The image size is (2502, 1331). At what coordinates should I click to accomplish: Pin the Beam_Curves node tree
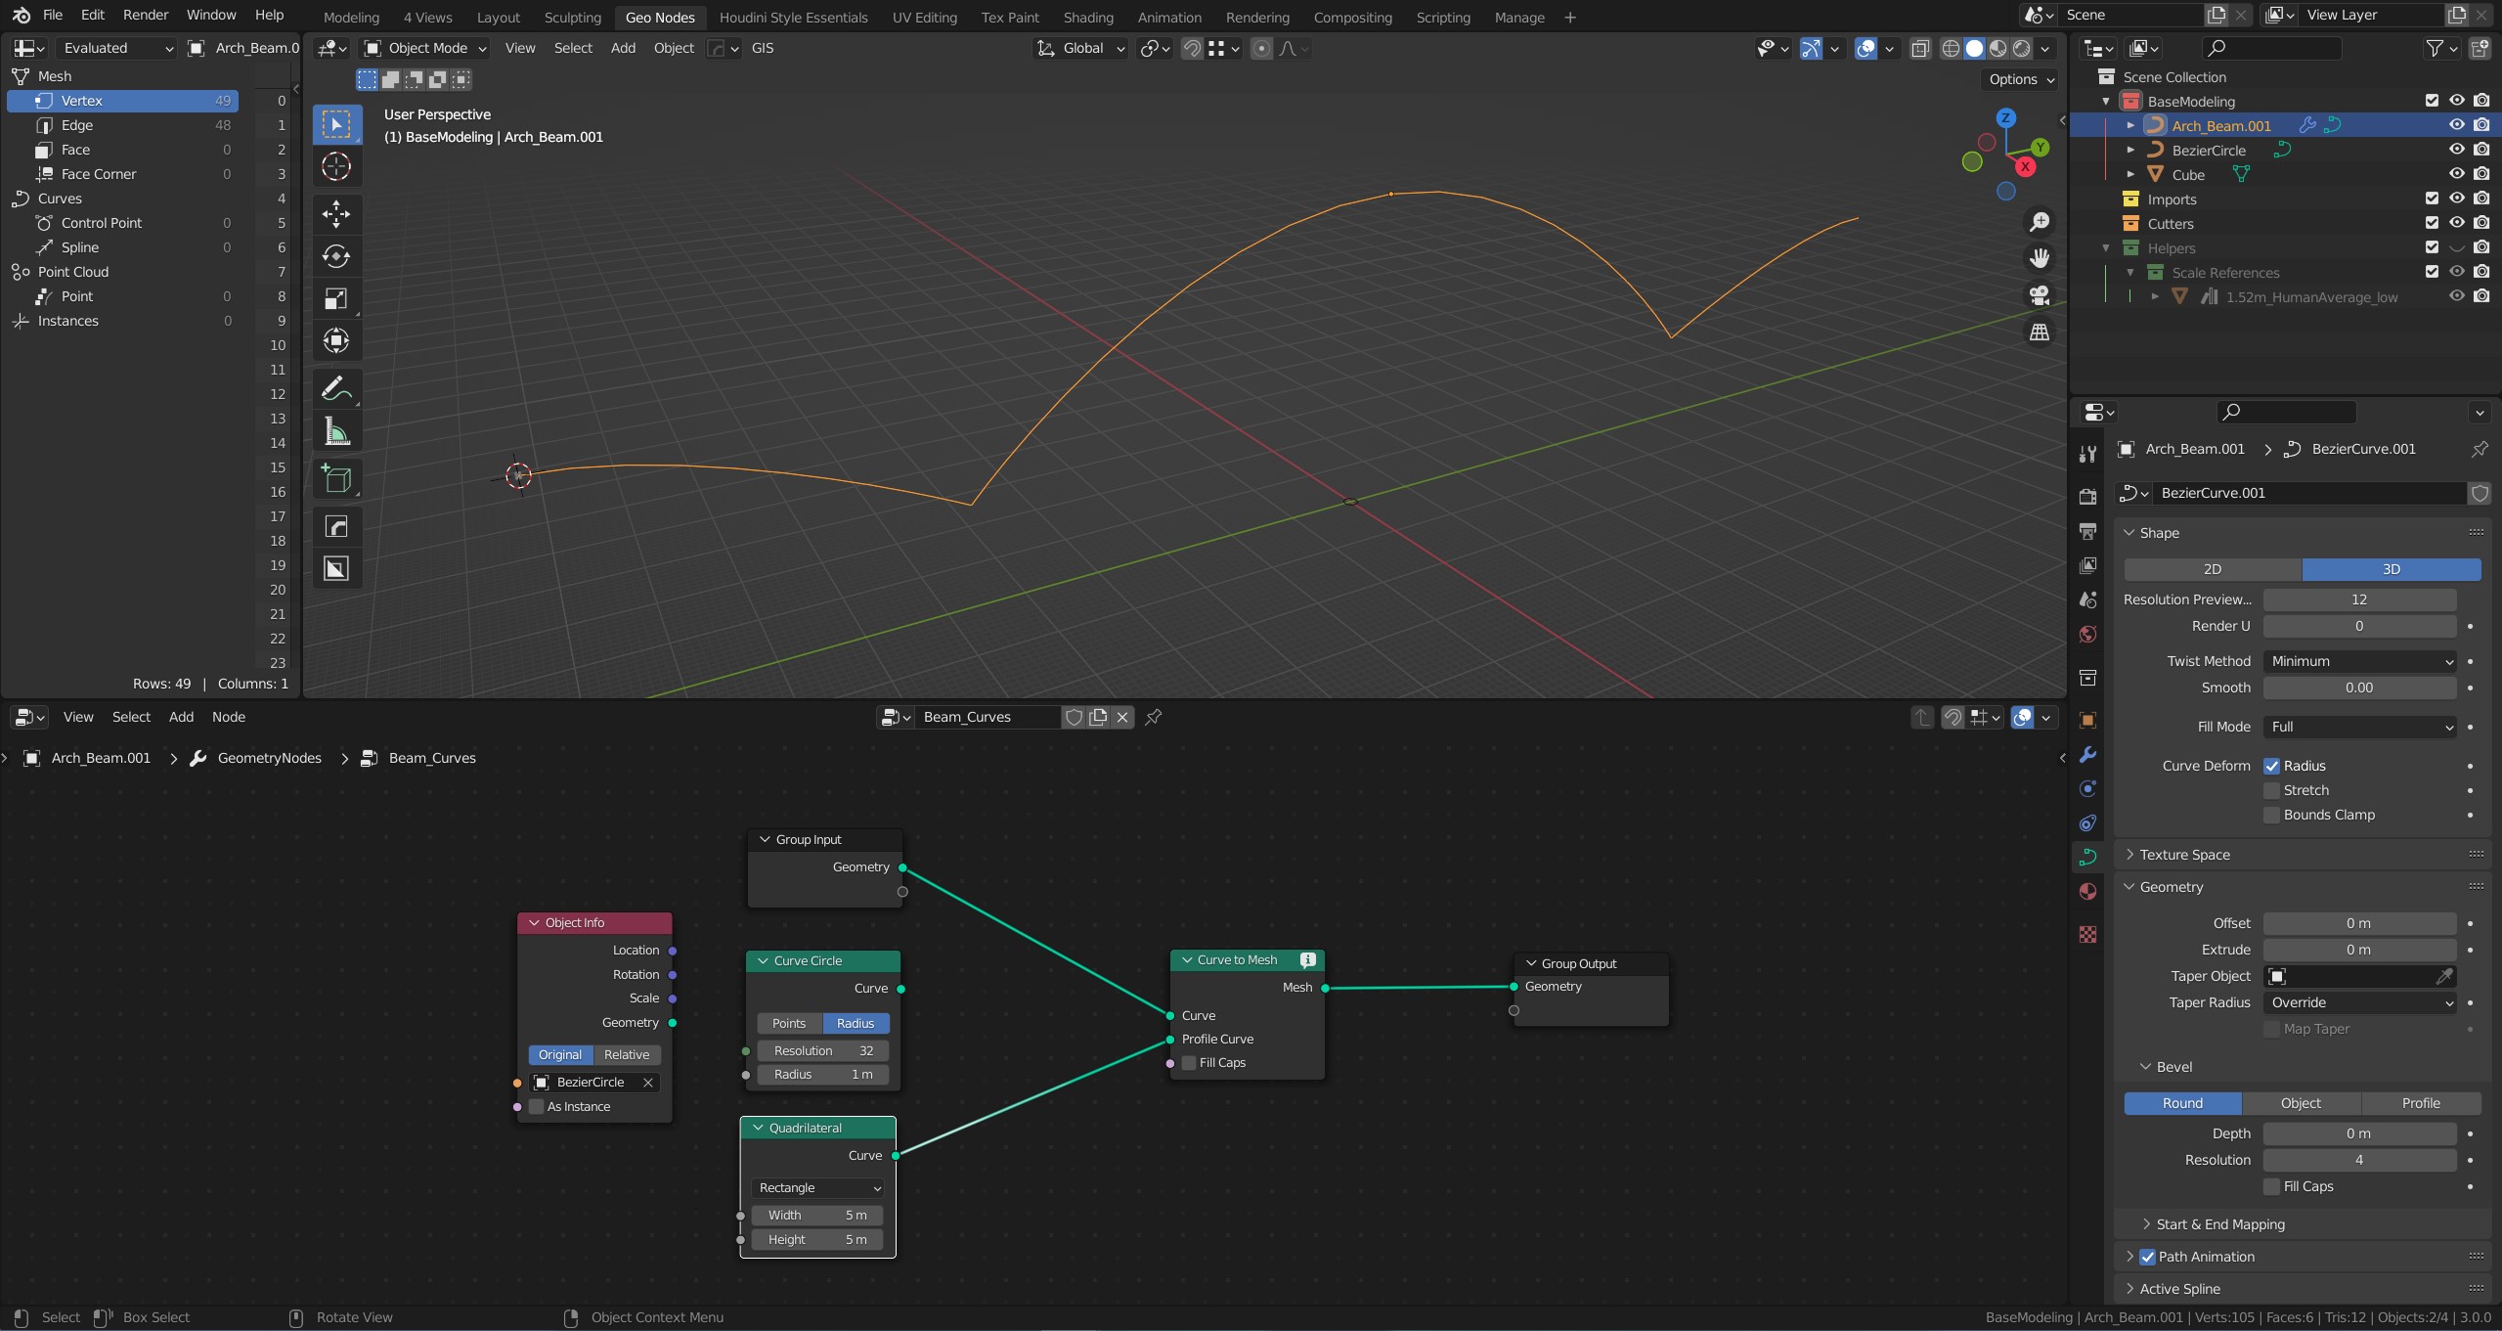(1154, 717)
